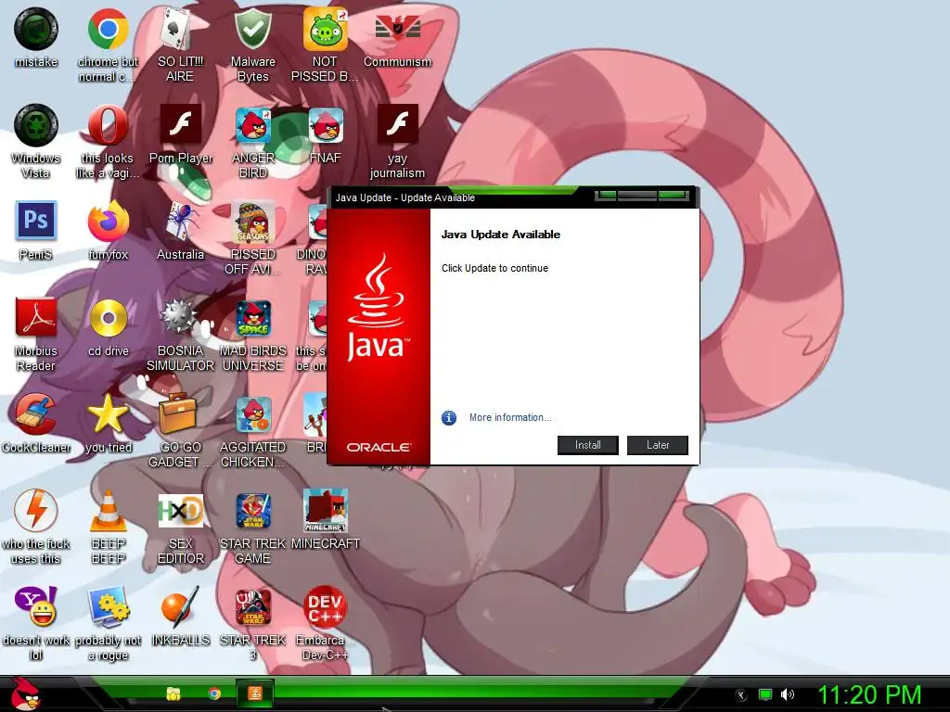Select the Java Update taskbar button
This screenshot has width=950, height=712.
255,693
